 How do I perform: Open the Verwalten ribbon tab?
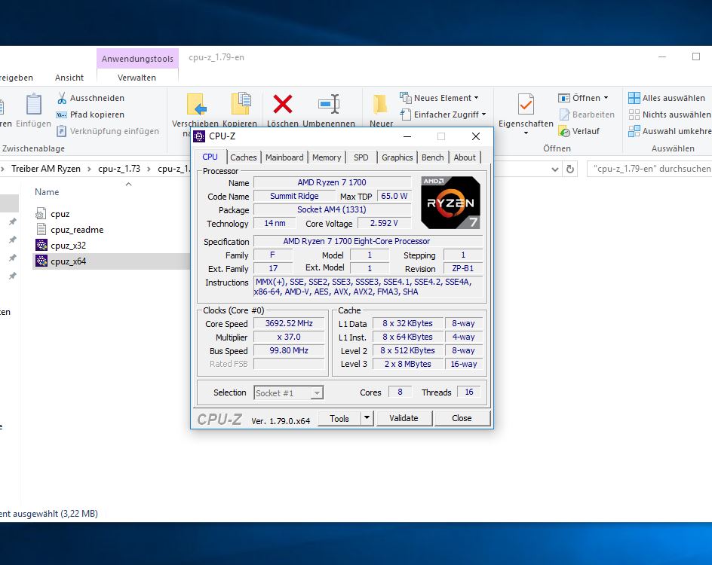coord(137,78)
